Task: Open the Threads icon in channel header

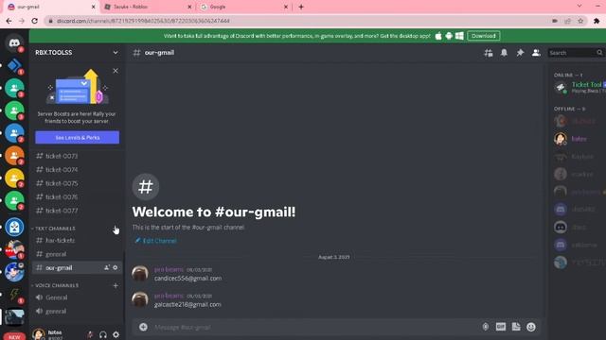Action: (x=489, y=53)
